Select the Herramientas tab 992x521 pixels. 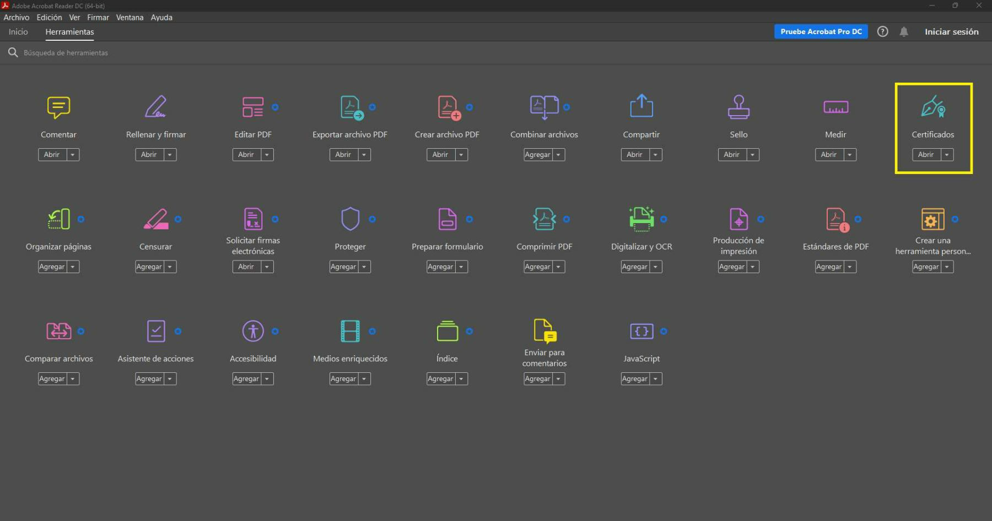[x=69, y=32]
